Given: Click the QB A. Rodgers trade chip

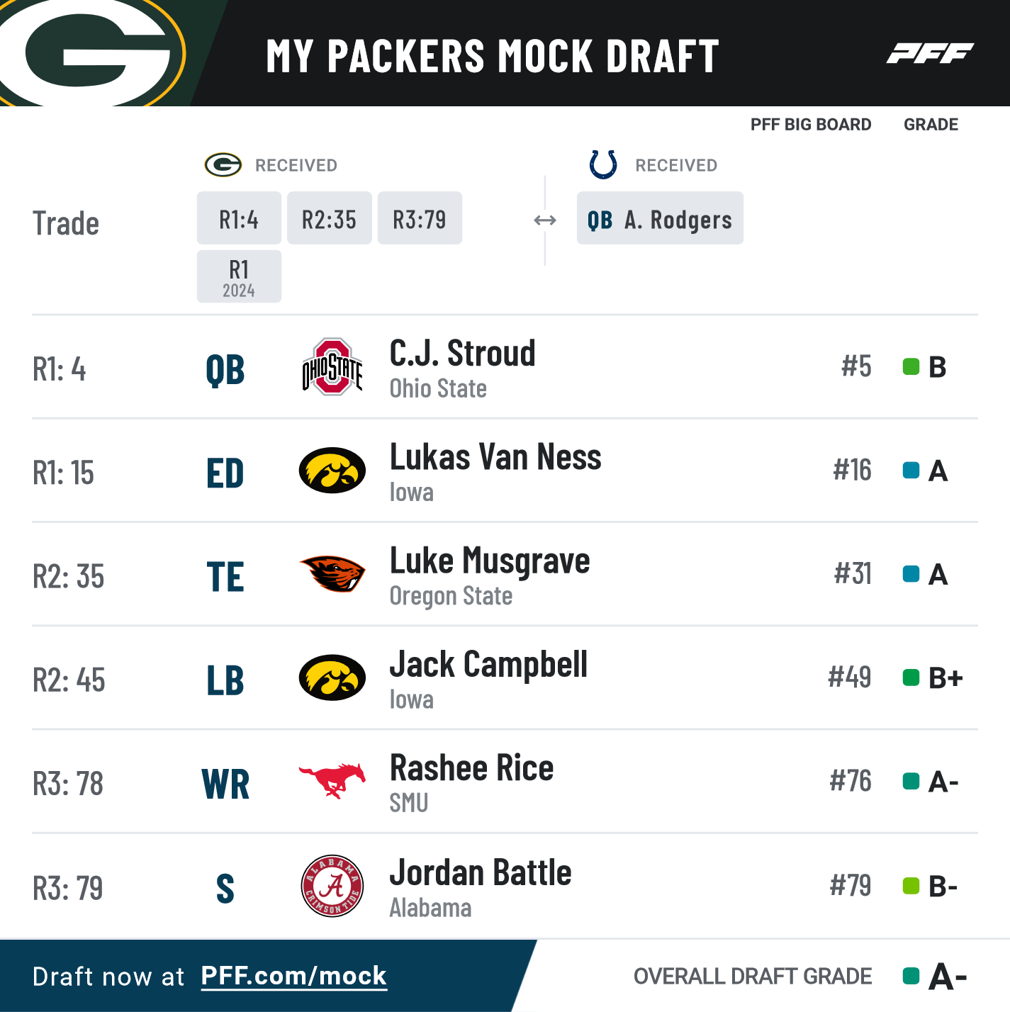Looking at the screenshot, I should (x=660, y=218).
